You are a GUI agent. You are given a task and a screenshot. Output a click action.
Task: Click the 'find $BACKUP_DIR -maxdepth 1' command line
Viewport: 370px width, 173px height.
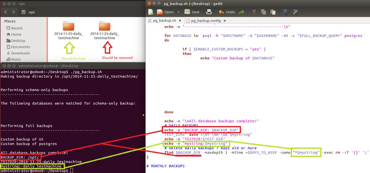tap(267, 152)
